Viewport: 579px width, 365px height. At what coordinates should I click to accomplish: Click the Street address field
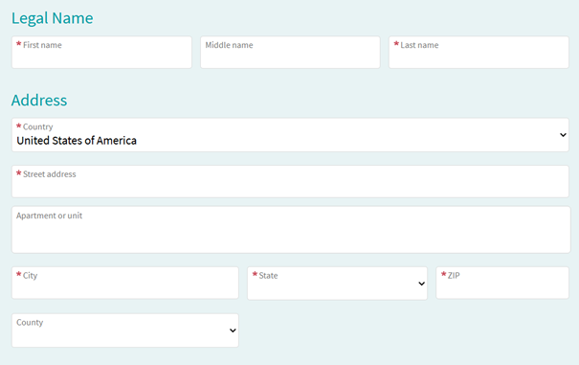pyautogui.click(x=290, y=181)
